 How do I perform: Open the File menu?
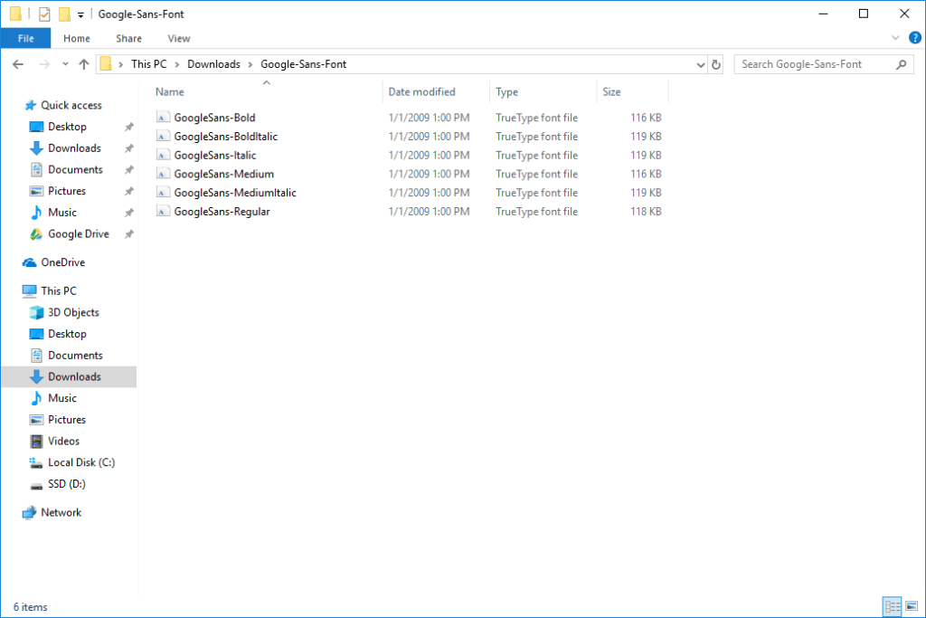(26, 38)
